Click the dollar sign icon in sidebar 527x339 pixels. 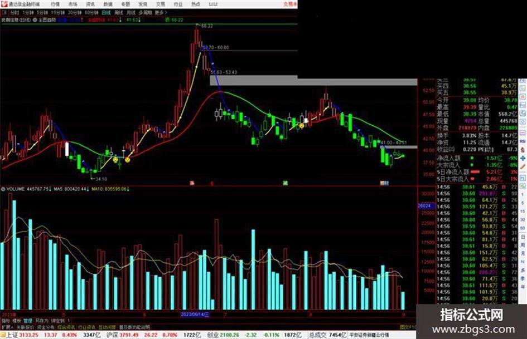tap(523, 150)
